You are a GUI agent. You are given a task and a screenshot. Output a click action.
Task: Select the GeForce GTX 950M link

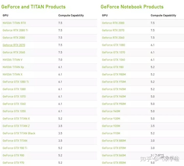tap(114, 104)
